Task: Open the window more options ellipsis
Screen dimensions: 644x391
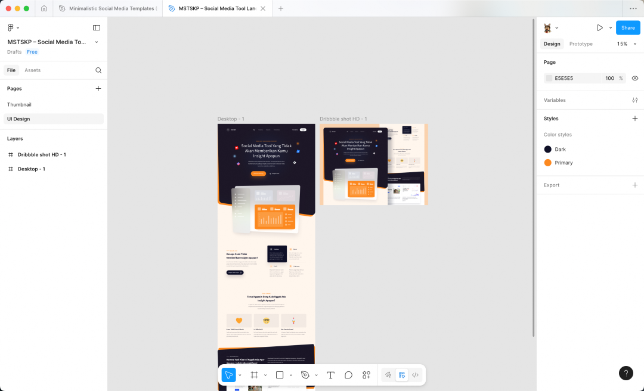Action: (633, 8)
